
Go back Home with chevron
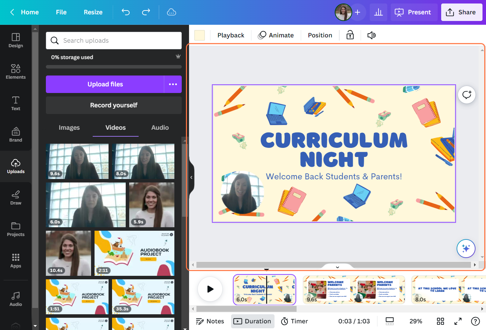click(x=24, y=12)
